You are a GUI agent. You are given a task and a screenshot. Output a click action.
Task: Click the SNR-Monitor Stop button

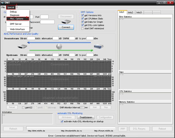pyautogui.click(x=106, y=107)
